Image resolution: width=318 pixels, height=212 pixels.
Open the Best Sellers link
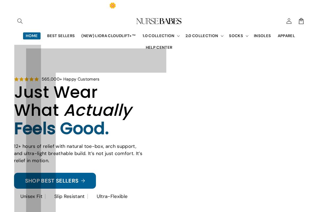(61, 36)
